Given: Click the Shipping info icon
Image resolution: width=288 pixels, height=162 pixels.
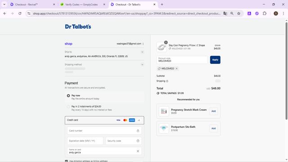Looking at the screenshot, I should point(167,81).
